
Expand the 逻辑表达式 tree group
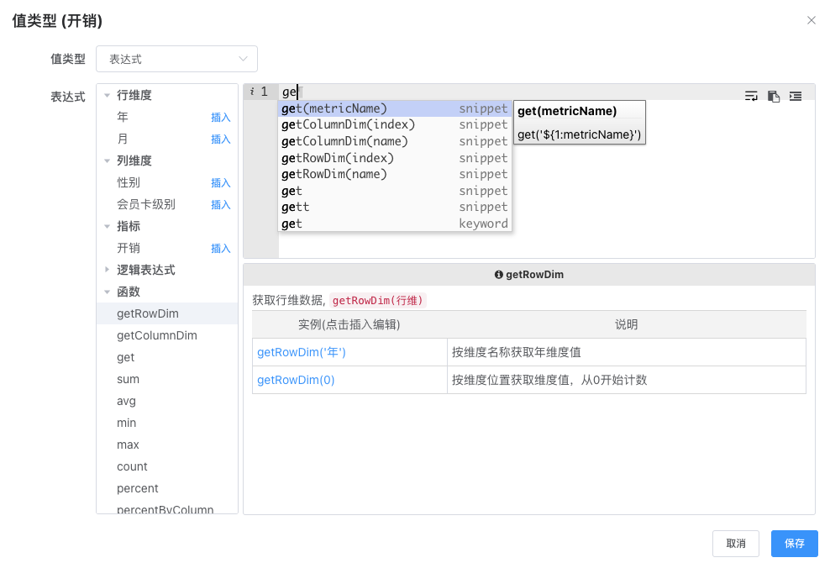[x=108, y=270]
